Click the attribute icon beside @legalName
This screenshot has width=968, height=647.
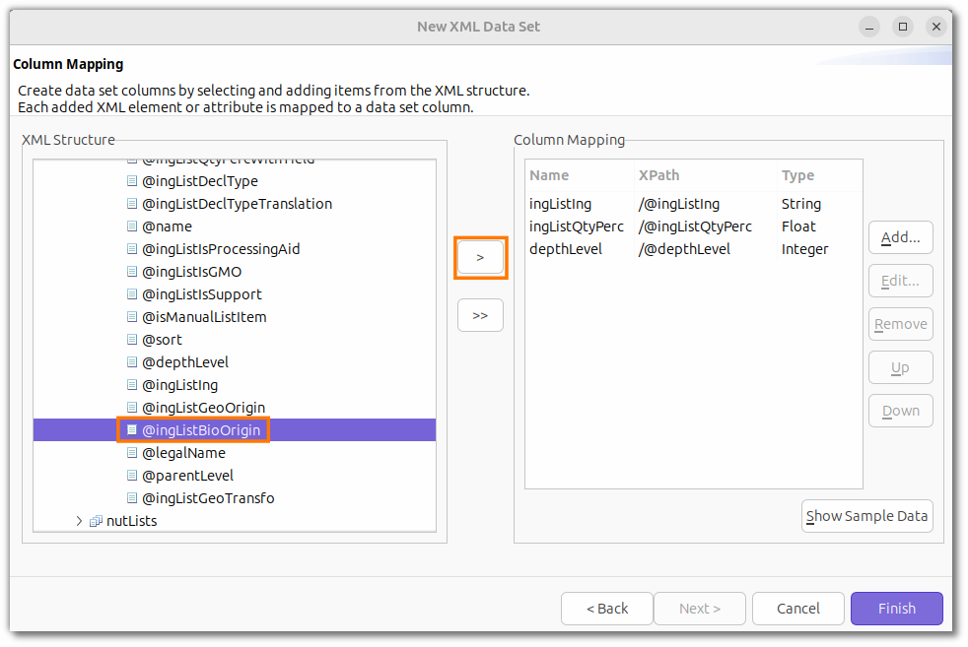(131, 453)
